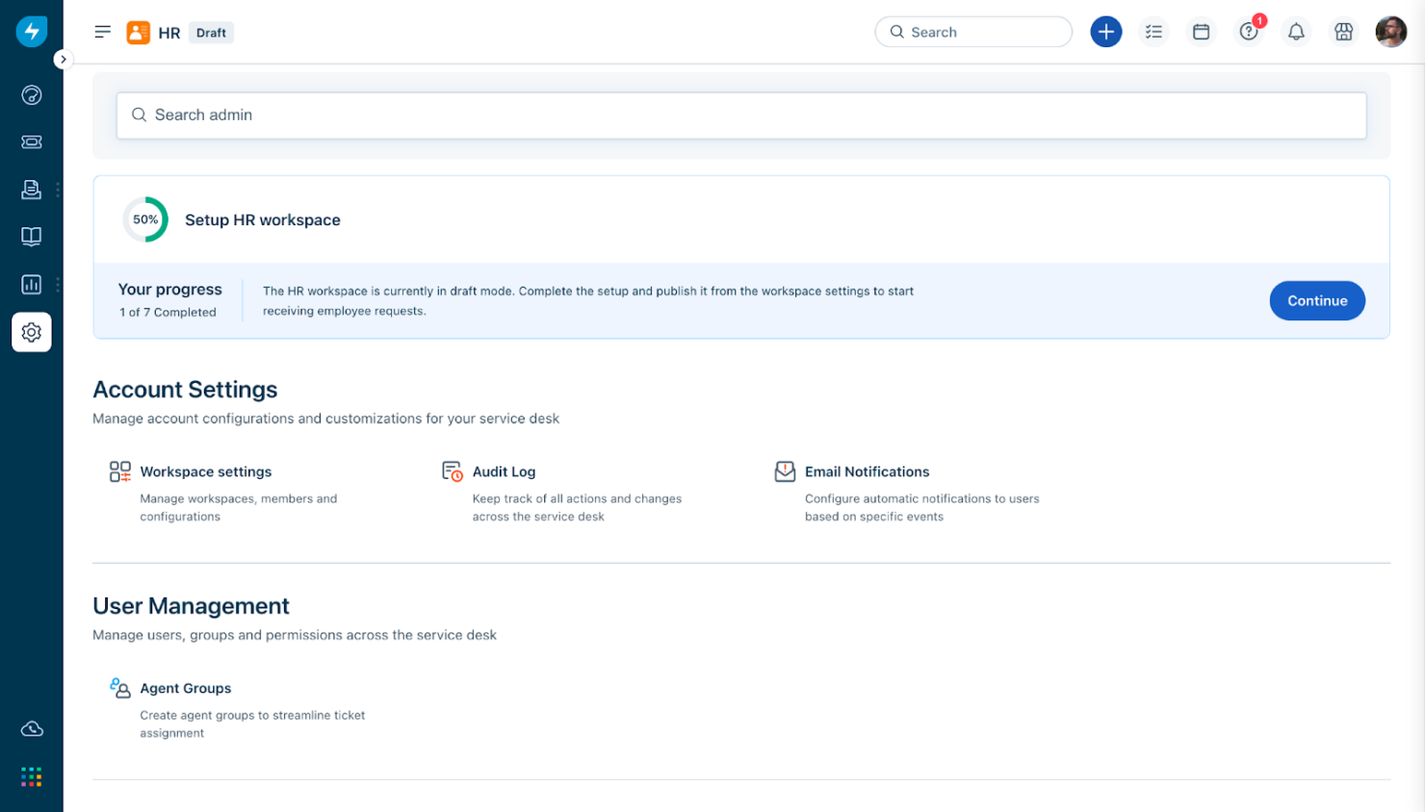Select the tickets icon in left sidebar
Screen dimensions: 1425x812
32,141
